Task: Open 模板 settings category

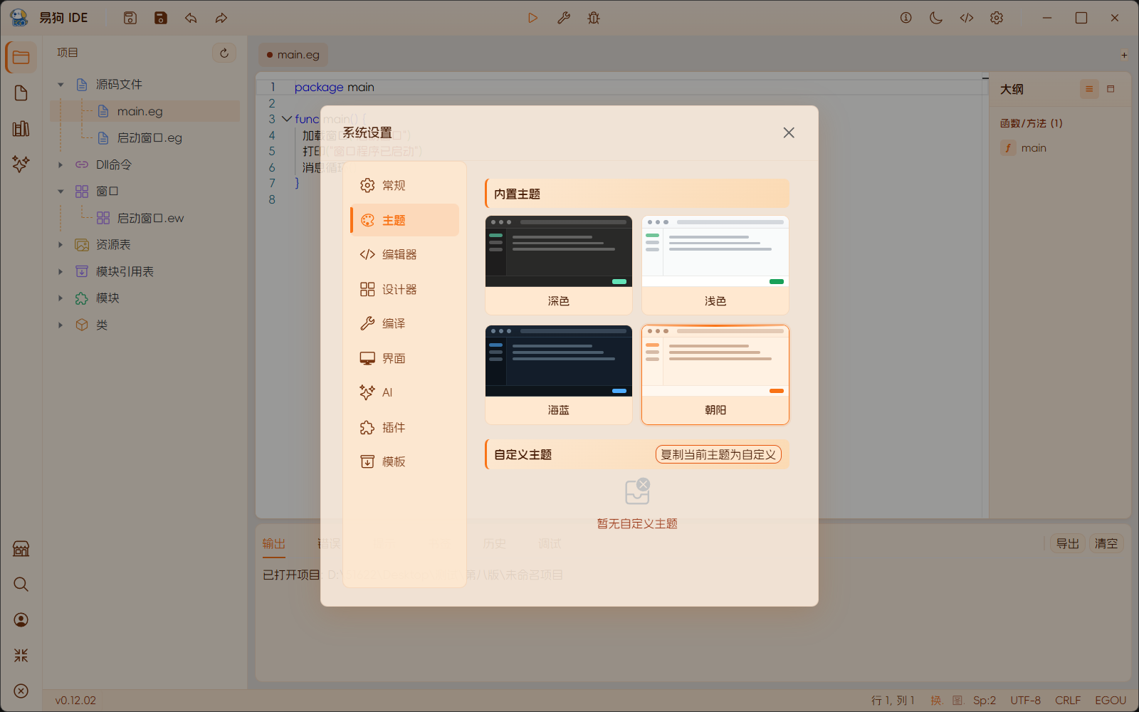Action: click(404, 461)
